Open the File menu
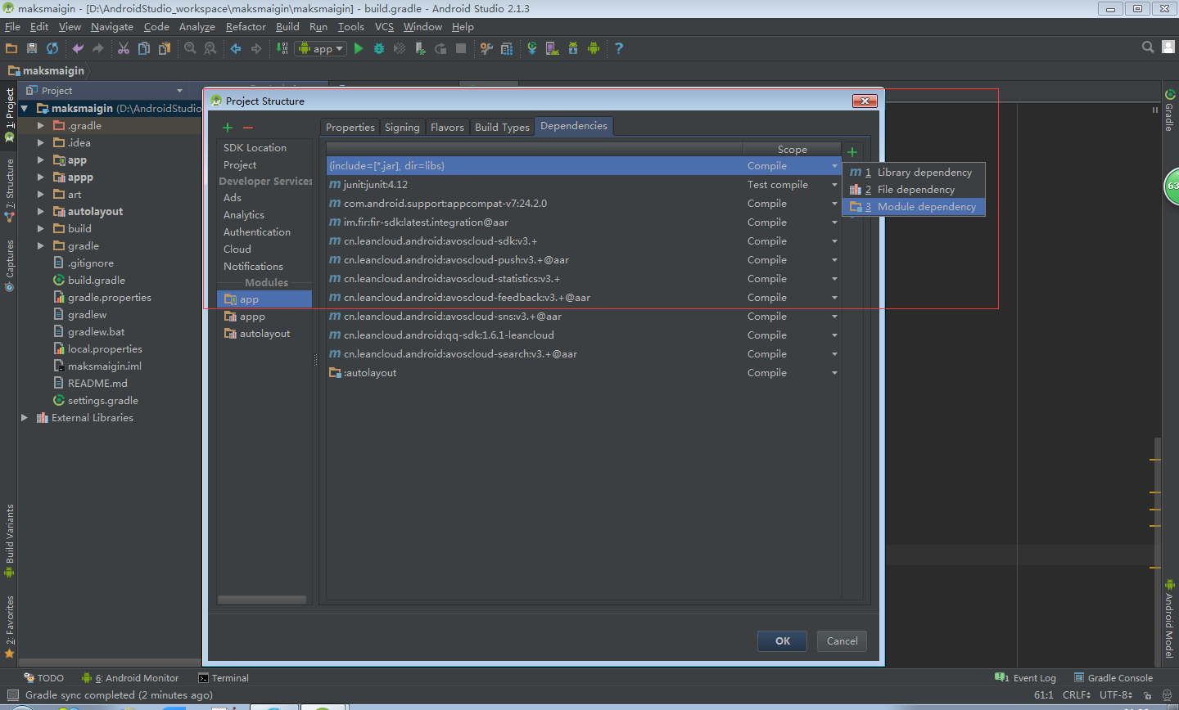Screen dimensions: 1179x710 [12, 27]
